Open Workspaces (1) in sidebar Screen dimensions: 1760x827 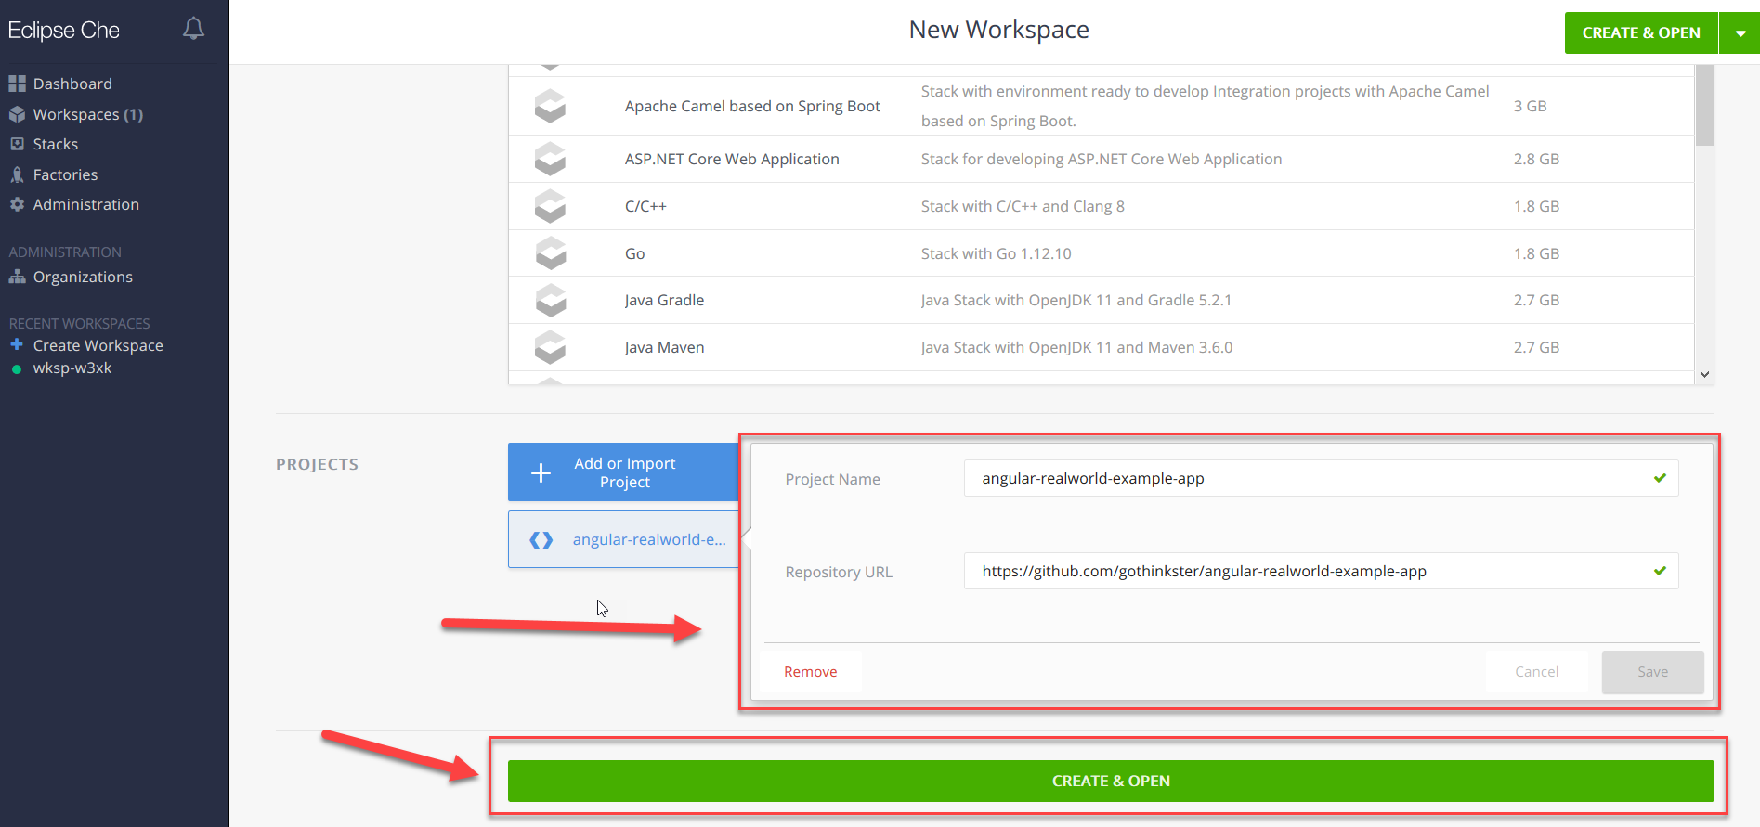87,114
